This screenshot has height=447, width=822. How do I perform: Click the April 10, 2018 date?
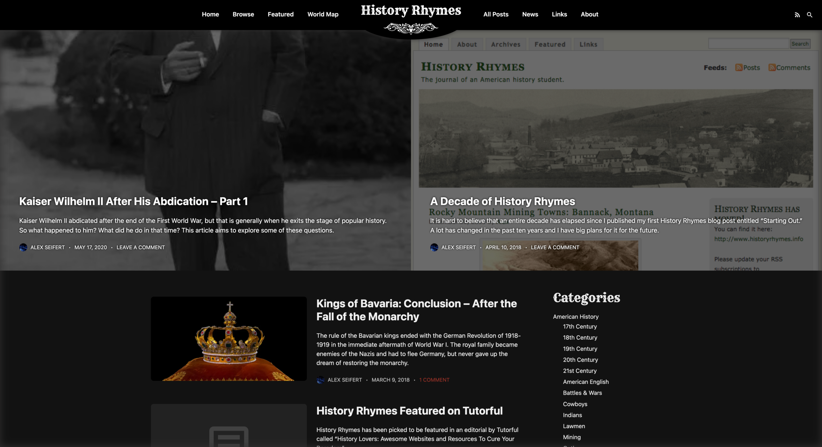tap(503, 248)
